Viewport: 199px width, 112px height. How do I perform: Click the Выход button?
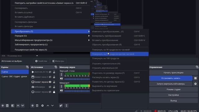click(174, 100)
